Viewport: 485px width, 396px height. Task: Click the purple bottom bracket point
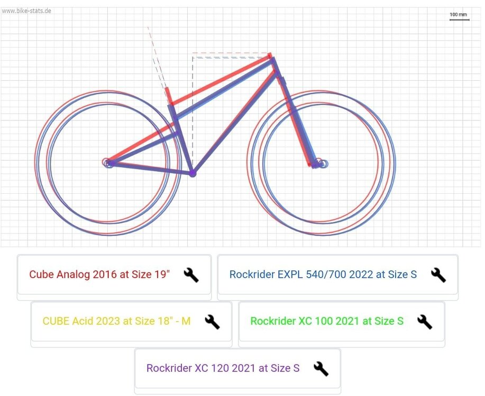tap(193, 173)
